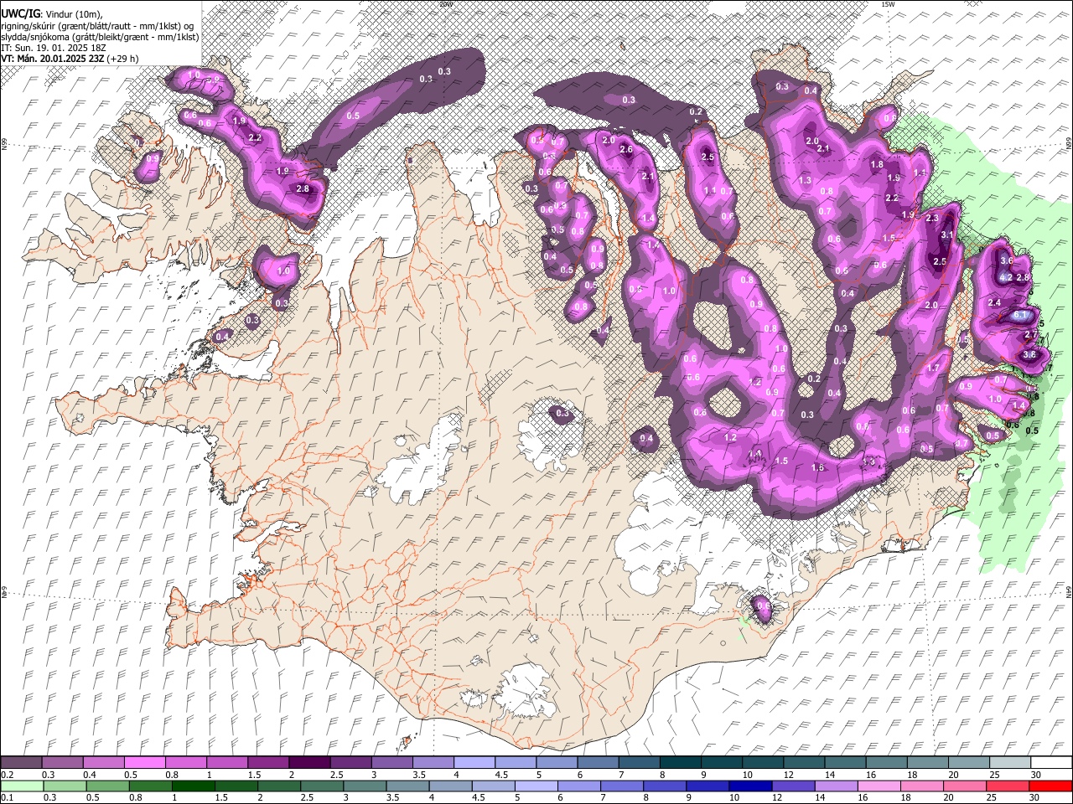Pick darkest purple snow swatch between 2 and 2.5
1073x804 pixels.
tap(309, 763)
